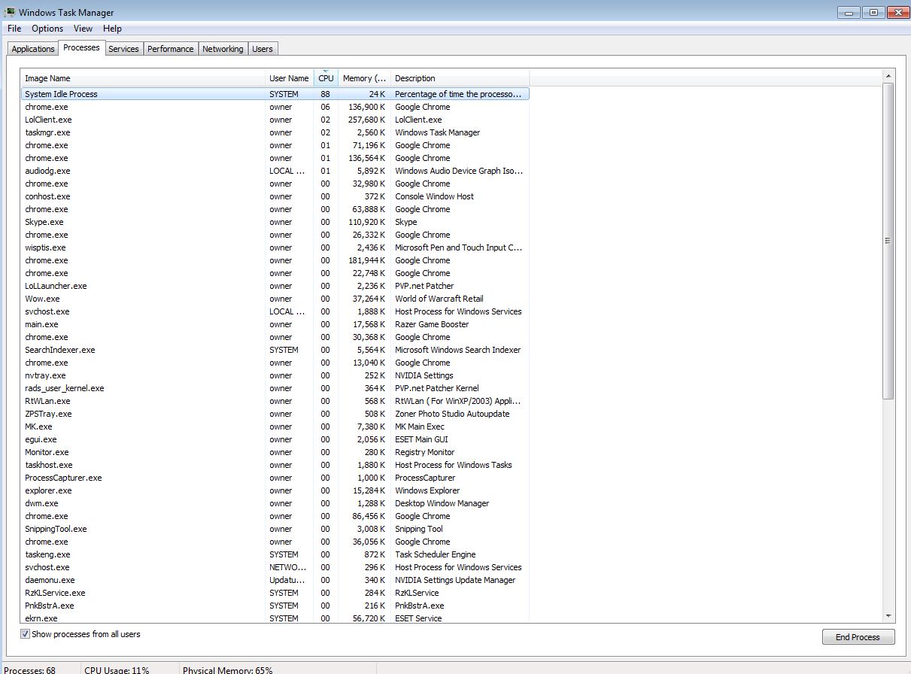Select svchost.exe run by LOCAL user
This screenshot has height=674, width=911.
(x=275, y=311)
